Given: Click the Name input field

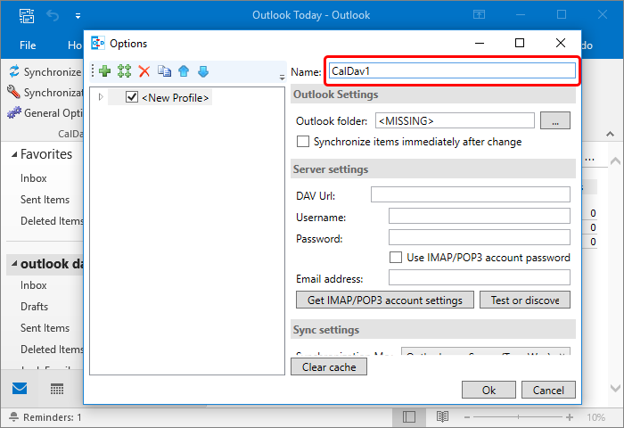Looking at the screenshot, I should (452, 70).
